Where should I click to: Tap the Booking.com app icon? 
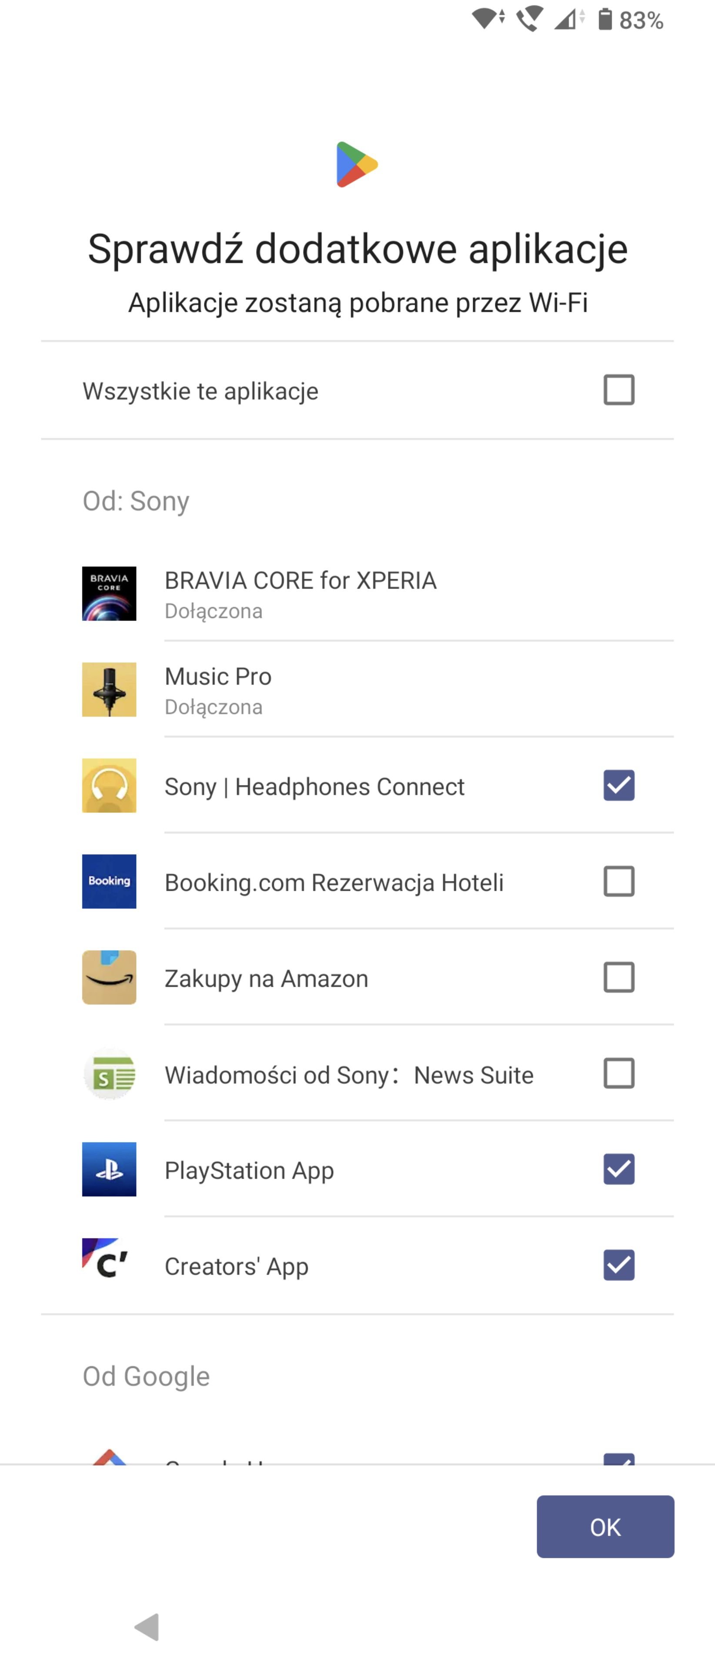(109, 882)
